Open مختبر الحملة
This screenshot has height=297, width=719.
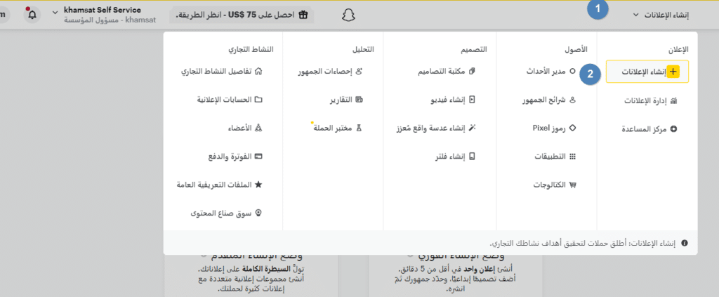pyautogui.click(x=337, y=128)
